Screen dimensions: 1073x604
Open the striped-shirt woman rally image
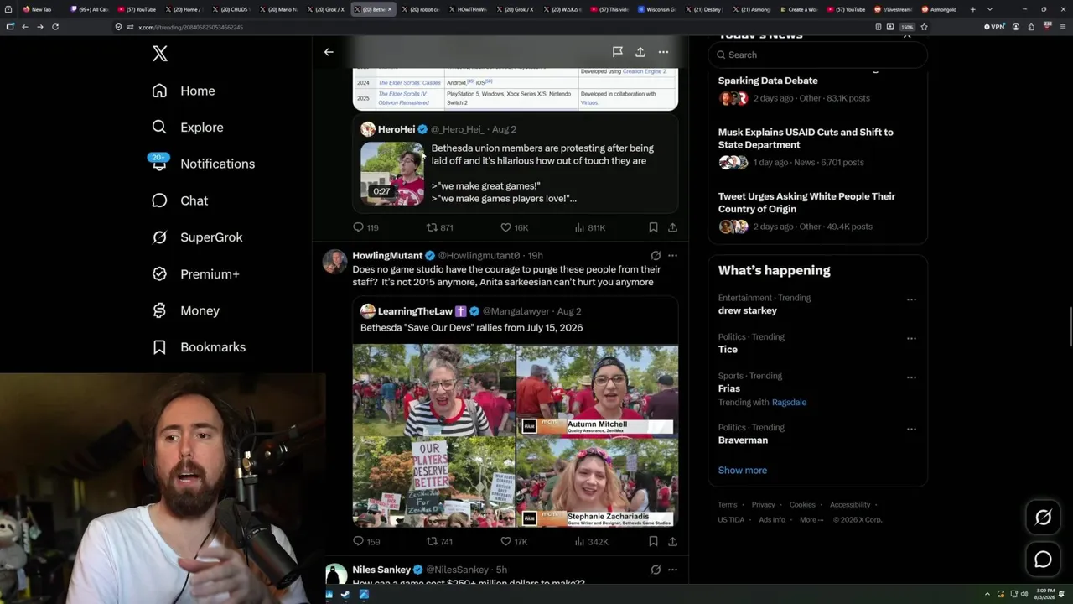point(433,390)
